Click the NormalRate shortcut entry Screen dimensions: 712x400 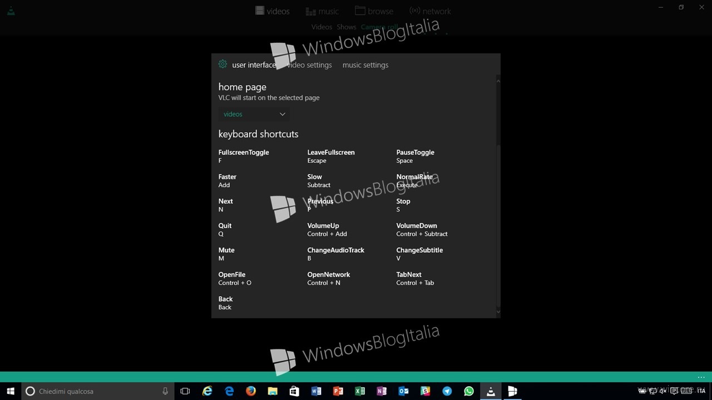(x=414, y=181)
